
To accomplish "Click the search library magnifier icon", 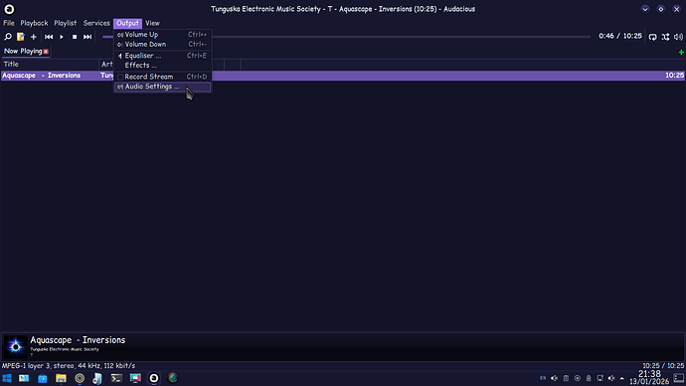I will click(x=8, y=37).
